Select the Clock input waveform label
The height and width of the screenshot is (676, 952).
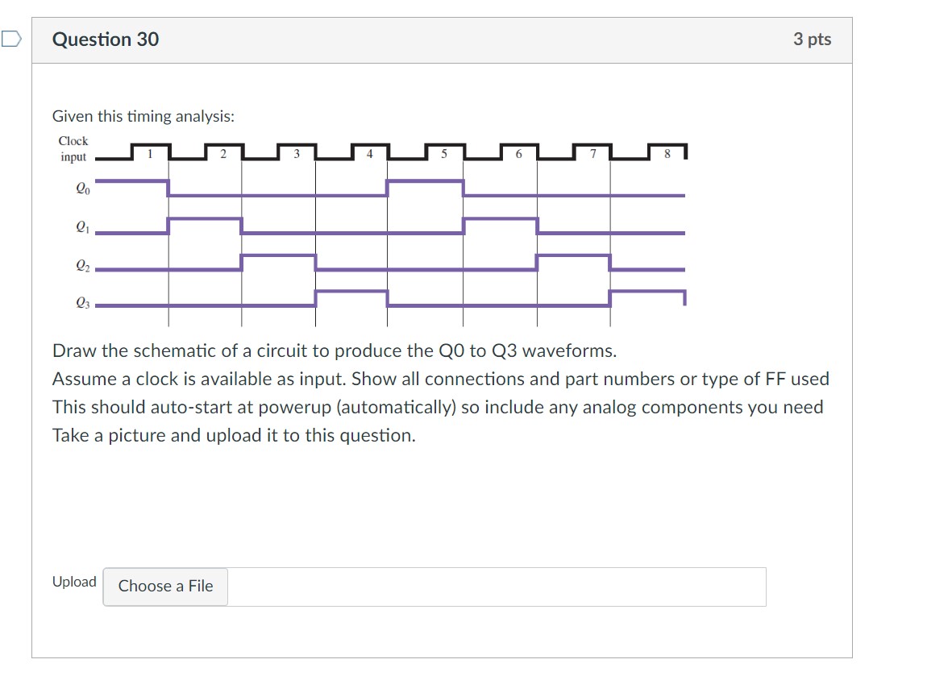pos(74,149)
